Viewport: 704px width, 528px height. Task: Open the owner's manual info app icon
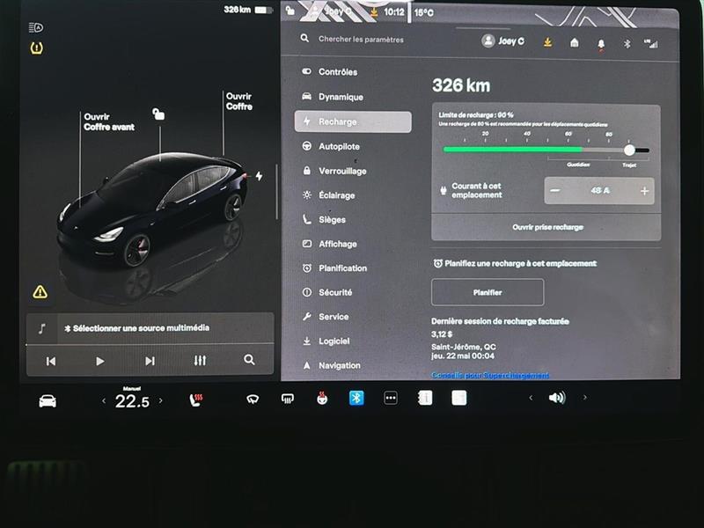(x=425, y=398)
